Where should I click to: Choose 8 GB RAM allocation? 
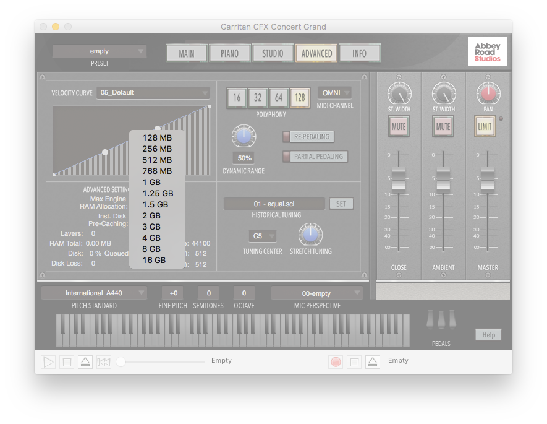157,249
